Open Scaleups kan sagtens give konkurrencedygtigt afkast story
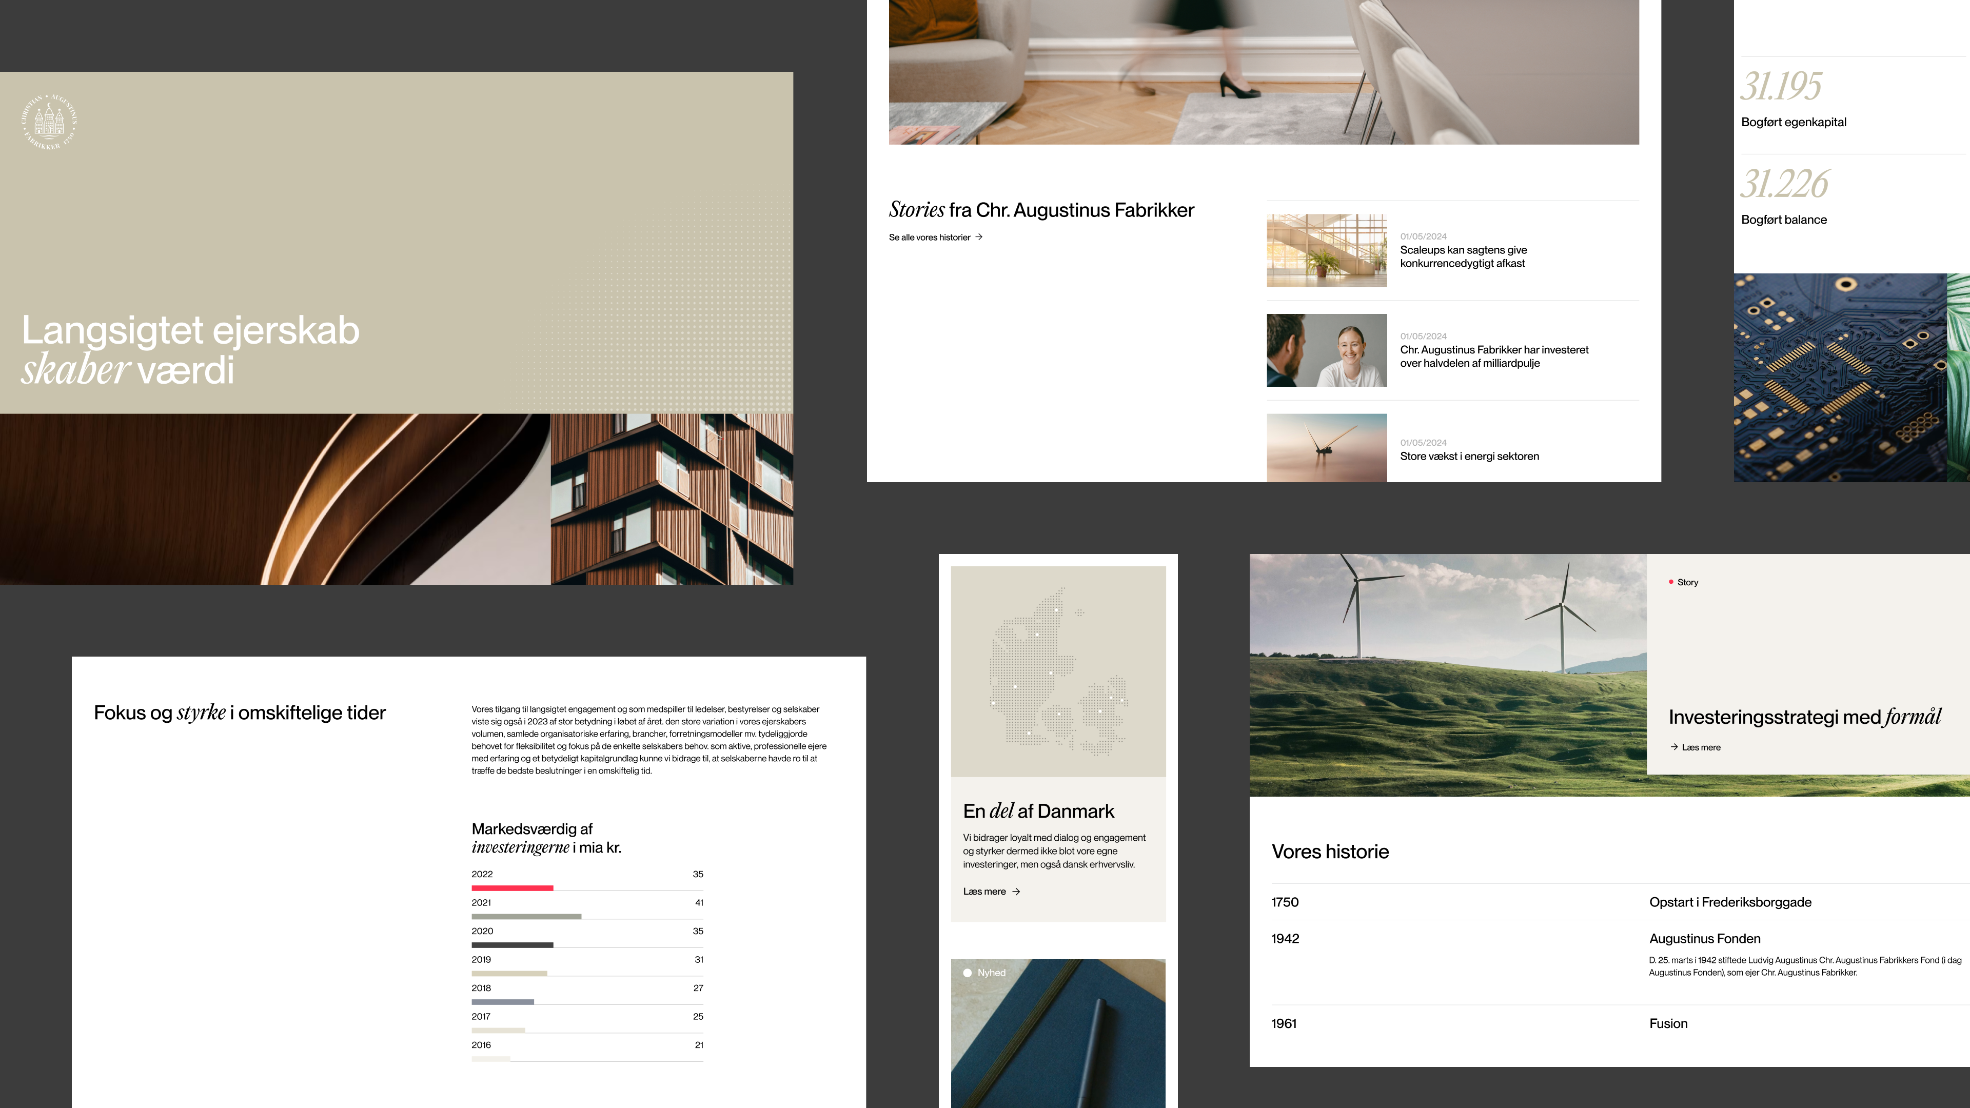Screen dimensions: 1970x1108 (x=1463, y=256)
